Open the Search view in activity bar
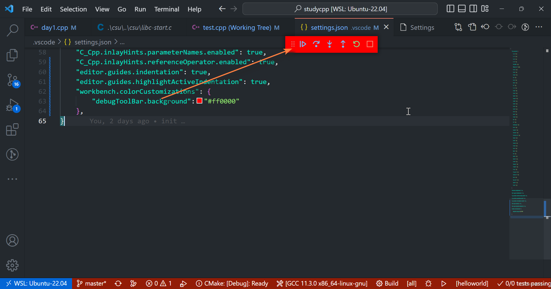 pyautogui.click(x=12, y=30)
